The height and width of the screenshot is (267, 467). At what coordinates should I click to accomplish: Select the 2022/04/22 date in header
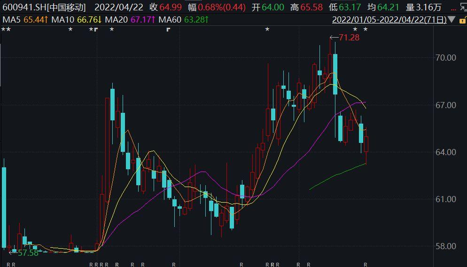pyautogui.click(x=119, y=7)
